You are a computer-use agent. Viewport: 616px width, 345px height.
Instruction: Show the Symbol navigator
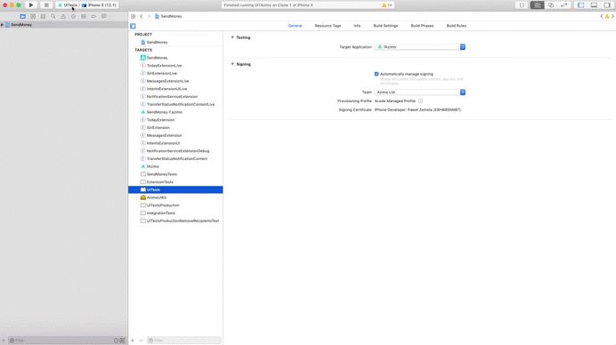click(44, 17)
